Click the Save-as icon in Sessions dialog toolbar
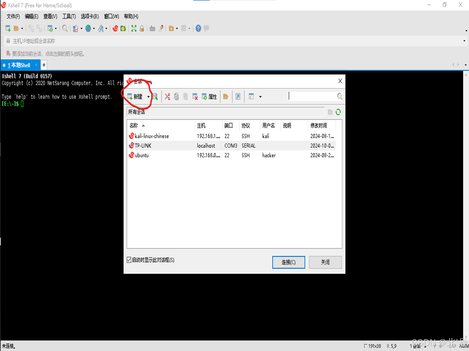Viewport: 469px width, 351px height. [155, 97]
